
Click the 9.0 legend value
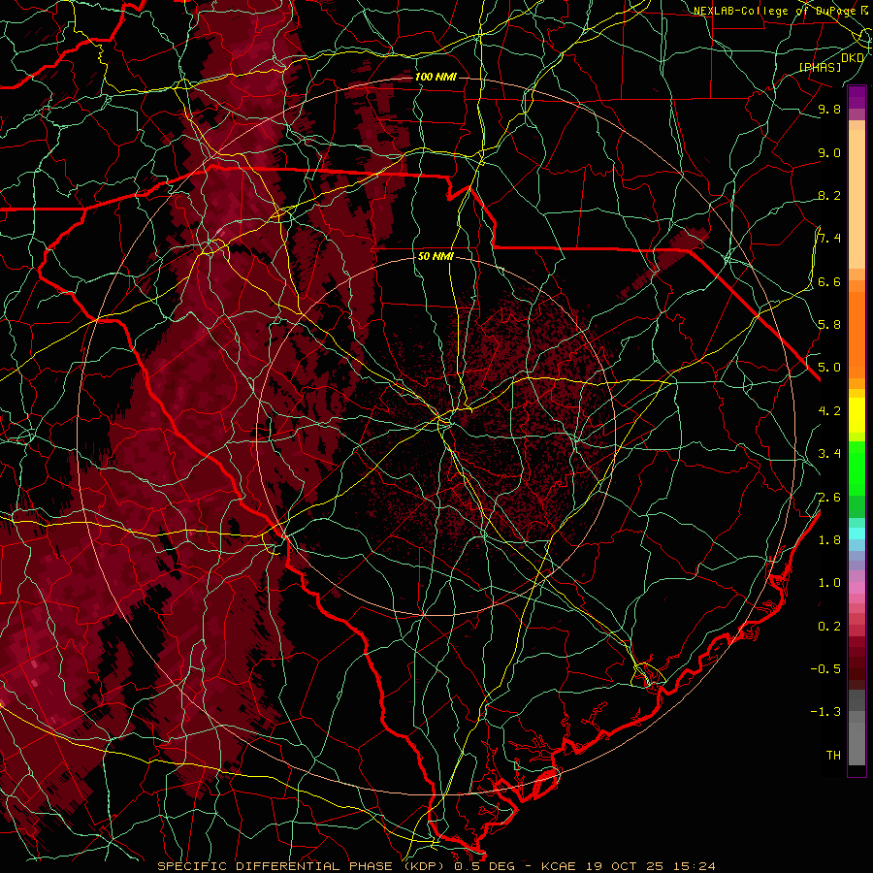click(x=829, y=152)
